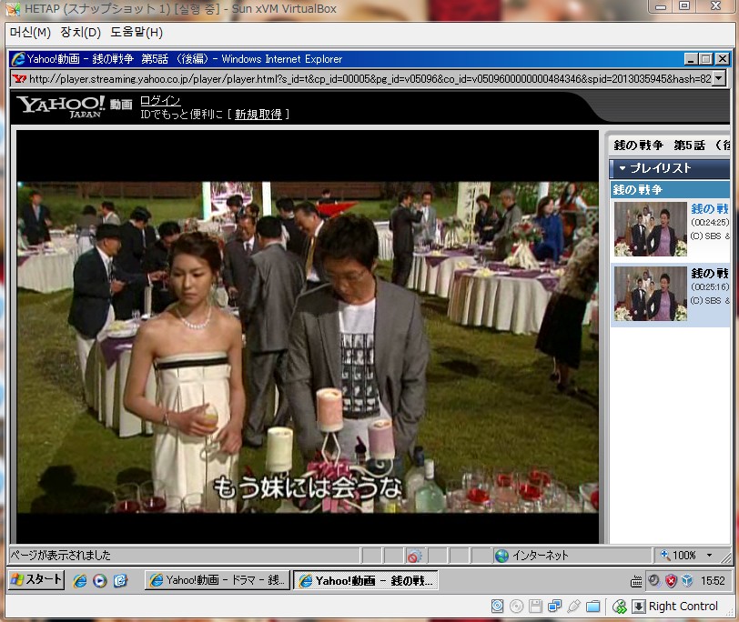Click the Show Desktop quick launch icon
Image resolution: width=739 pixels, height=622 pixels.
point(120,580)
